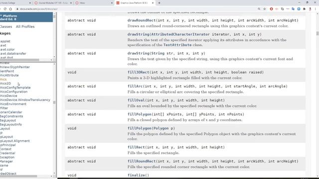The image size is (319, 179).
Task: Click 'abstract void' in the fillOval row
Action: click(82, 100)
